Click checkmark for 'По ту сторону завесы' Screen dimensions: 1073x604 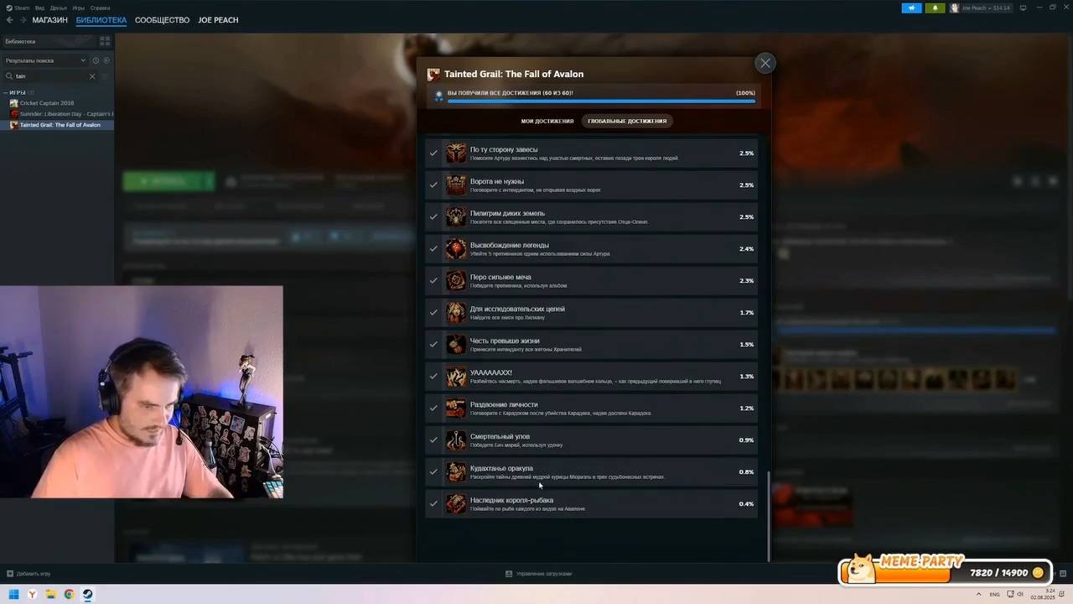(433, 153)
